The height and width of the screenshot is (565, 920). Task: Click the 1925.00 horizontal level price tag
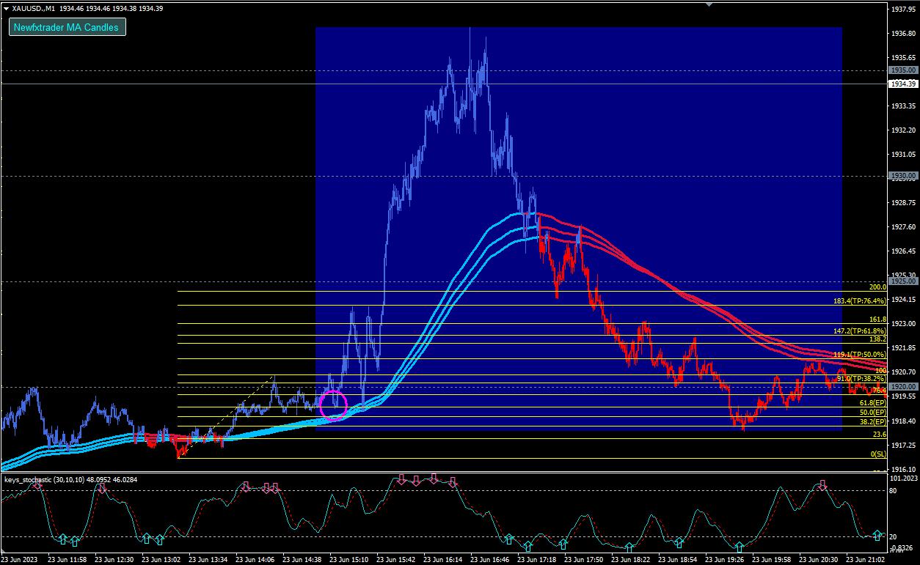pyautogui.click(x=903, y=281)
